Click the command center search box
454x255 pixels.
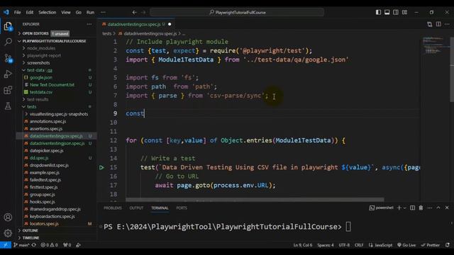pos(237,13)
